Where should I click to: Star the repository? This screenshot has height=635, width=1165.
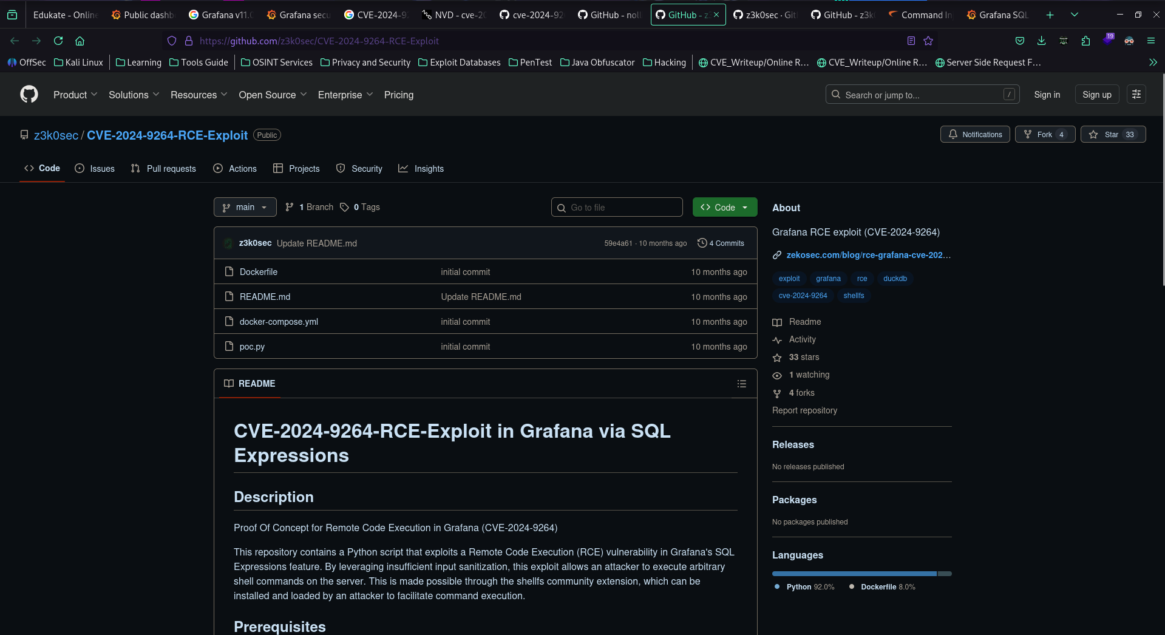pyautogui.click(x=1112, y=135)
